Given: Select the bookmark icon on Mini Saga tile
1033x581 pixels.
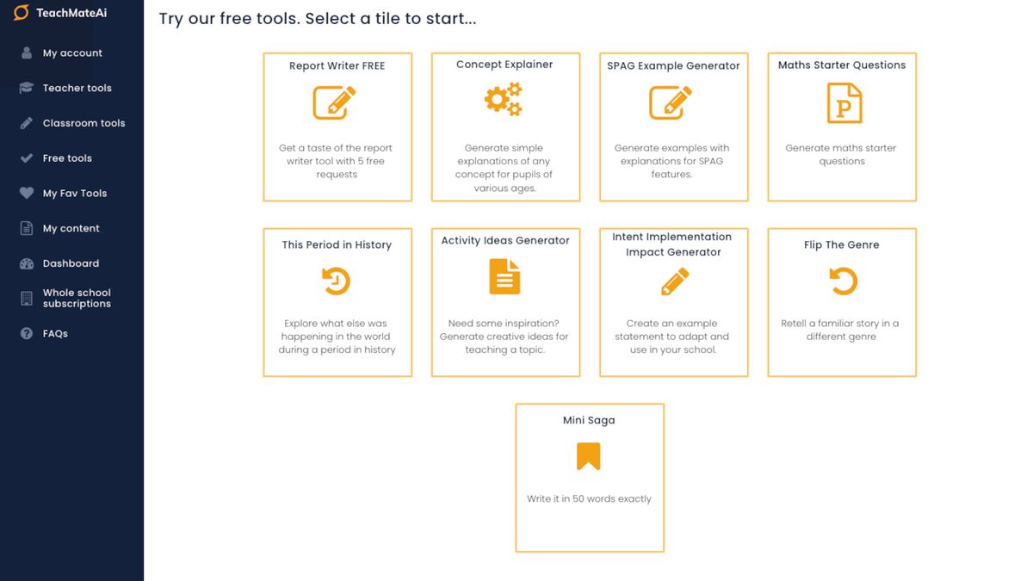Looking at the screenshot, I should tap(589, 457).
